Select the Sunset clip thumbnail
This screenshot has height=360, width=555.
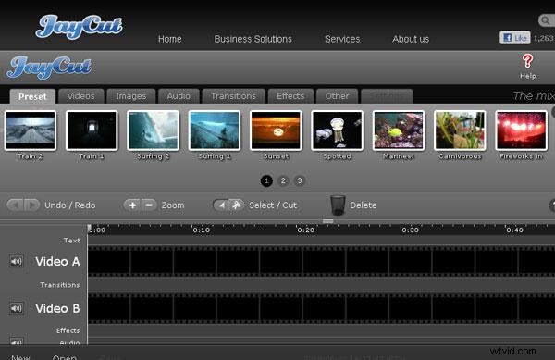pos(276,130)
